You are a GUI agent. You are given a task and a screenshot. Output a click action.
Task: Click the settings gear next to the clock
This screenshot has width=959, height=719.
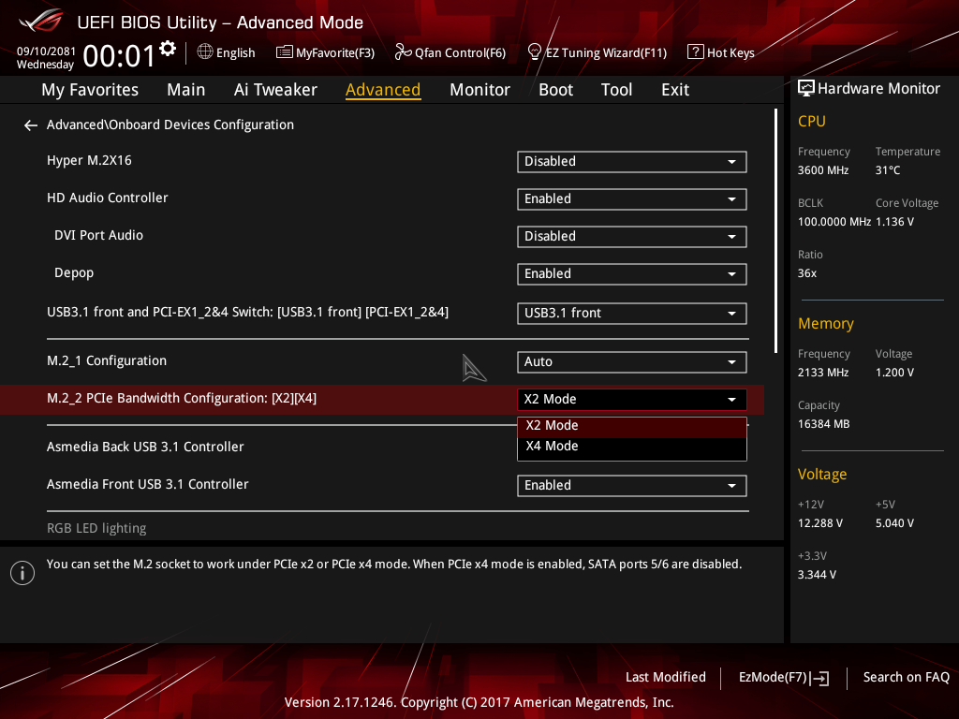tap(168, 49)
